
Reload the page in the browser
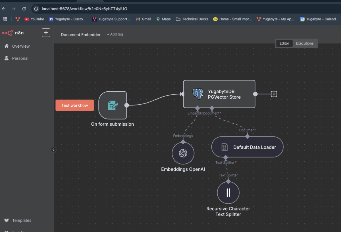tap(24, 9)
